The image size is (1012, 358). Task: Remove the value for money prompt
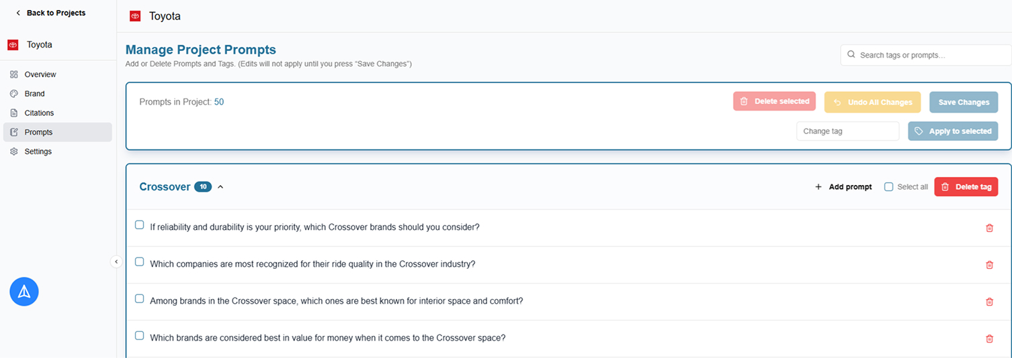[x=989, y=339]
